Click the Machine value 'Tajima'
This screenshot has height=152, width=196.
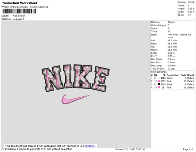point(171,22)
